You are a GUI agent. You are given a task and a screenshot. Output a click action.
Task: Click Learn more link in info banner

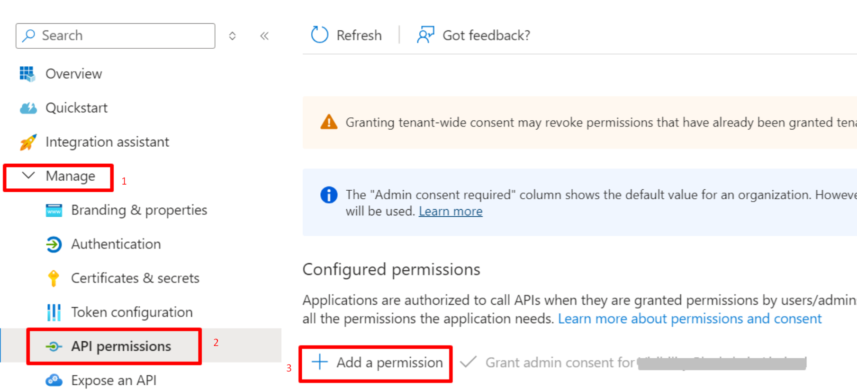450,211
